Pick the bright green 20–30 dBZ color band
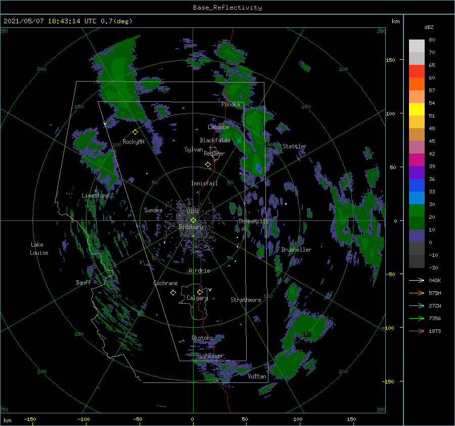This screenshot has height=426, width=455. tap(417, 211)
